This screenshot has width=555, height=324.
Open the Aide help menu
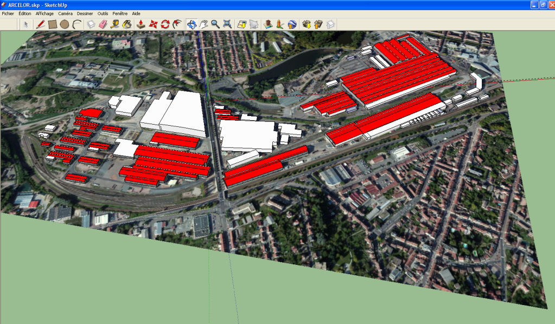point(136,13)
